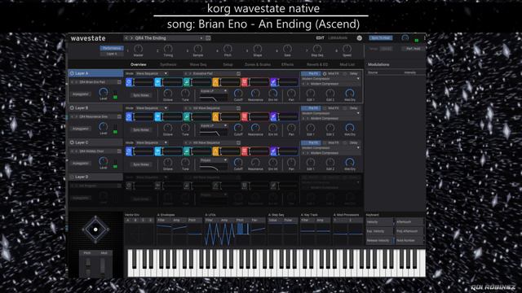Toggle Layer C Mod FX power

coord(325,143)
